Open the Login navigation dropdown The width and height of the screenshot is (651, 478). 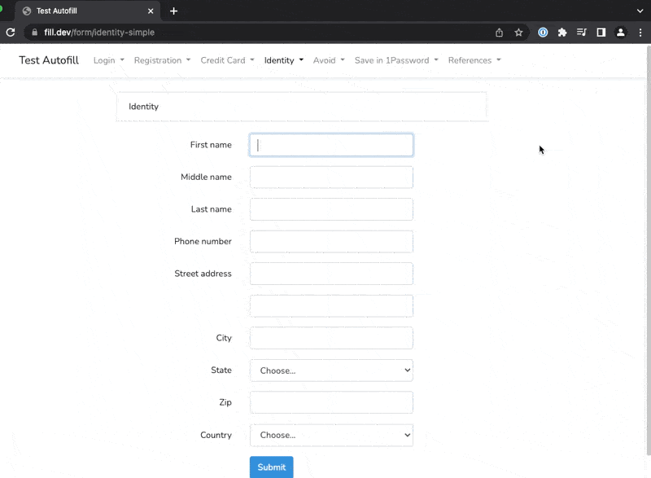pyautogui.click(x=108, y=60)
